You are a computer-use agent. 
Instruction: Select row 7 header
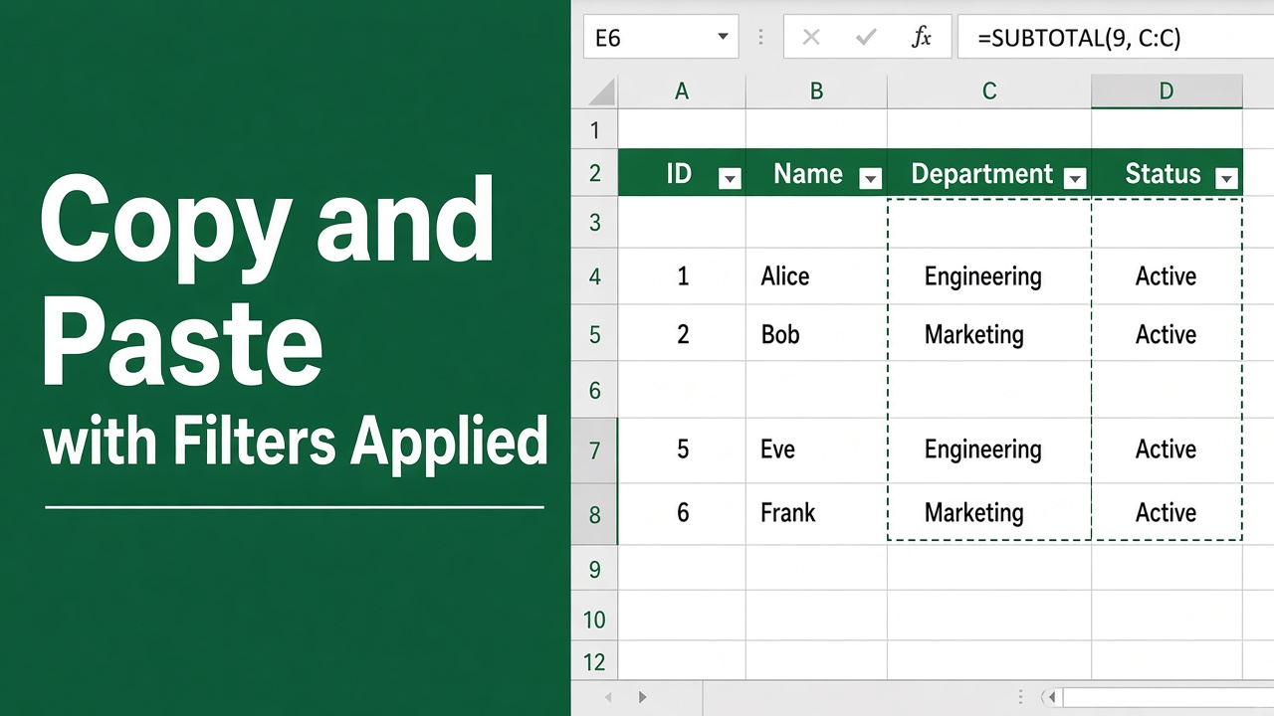595,450
